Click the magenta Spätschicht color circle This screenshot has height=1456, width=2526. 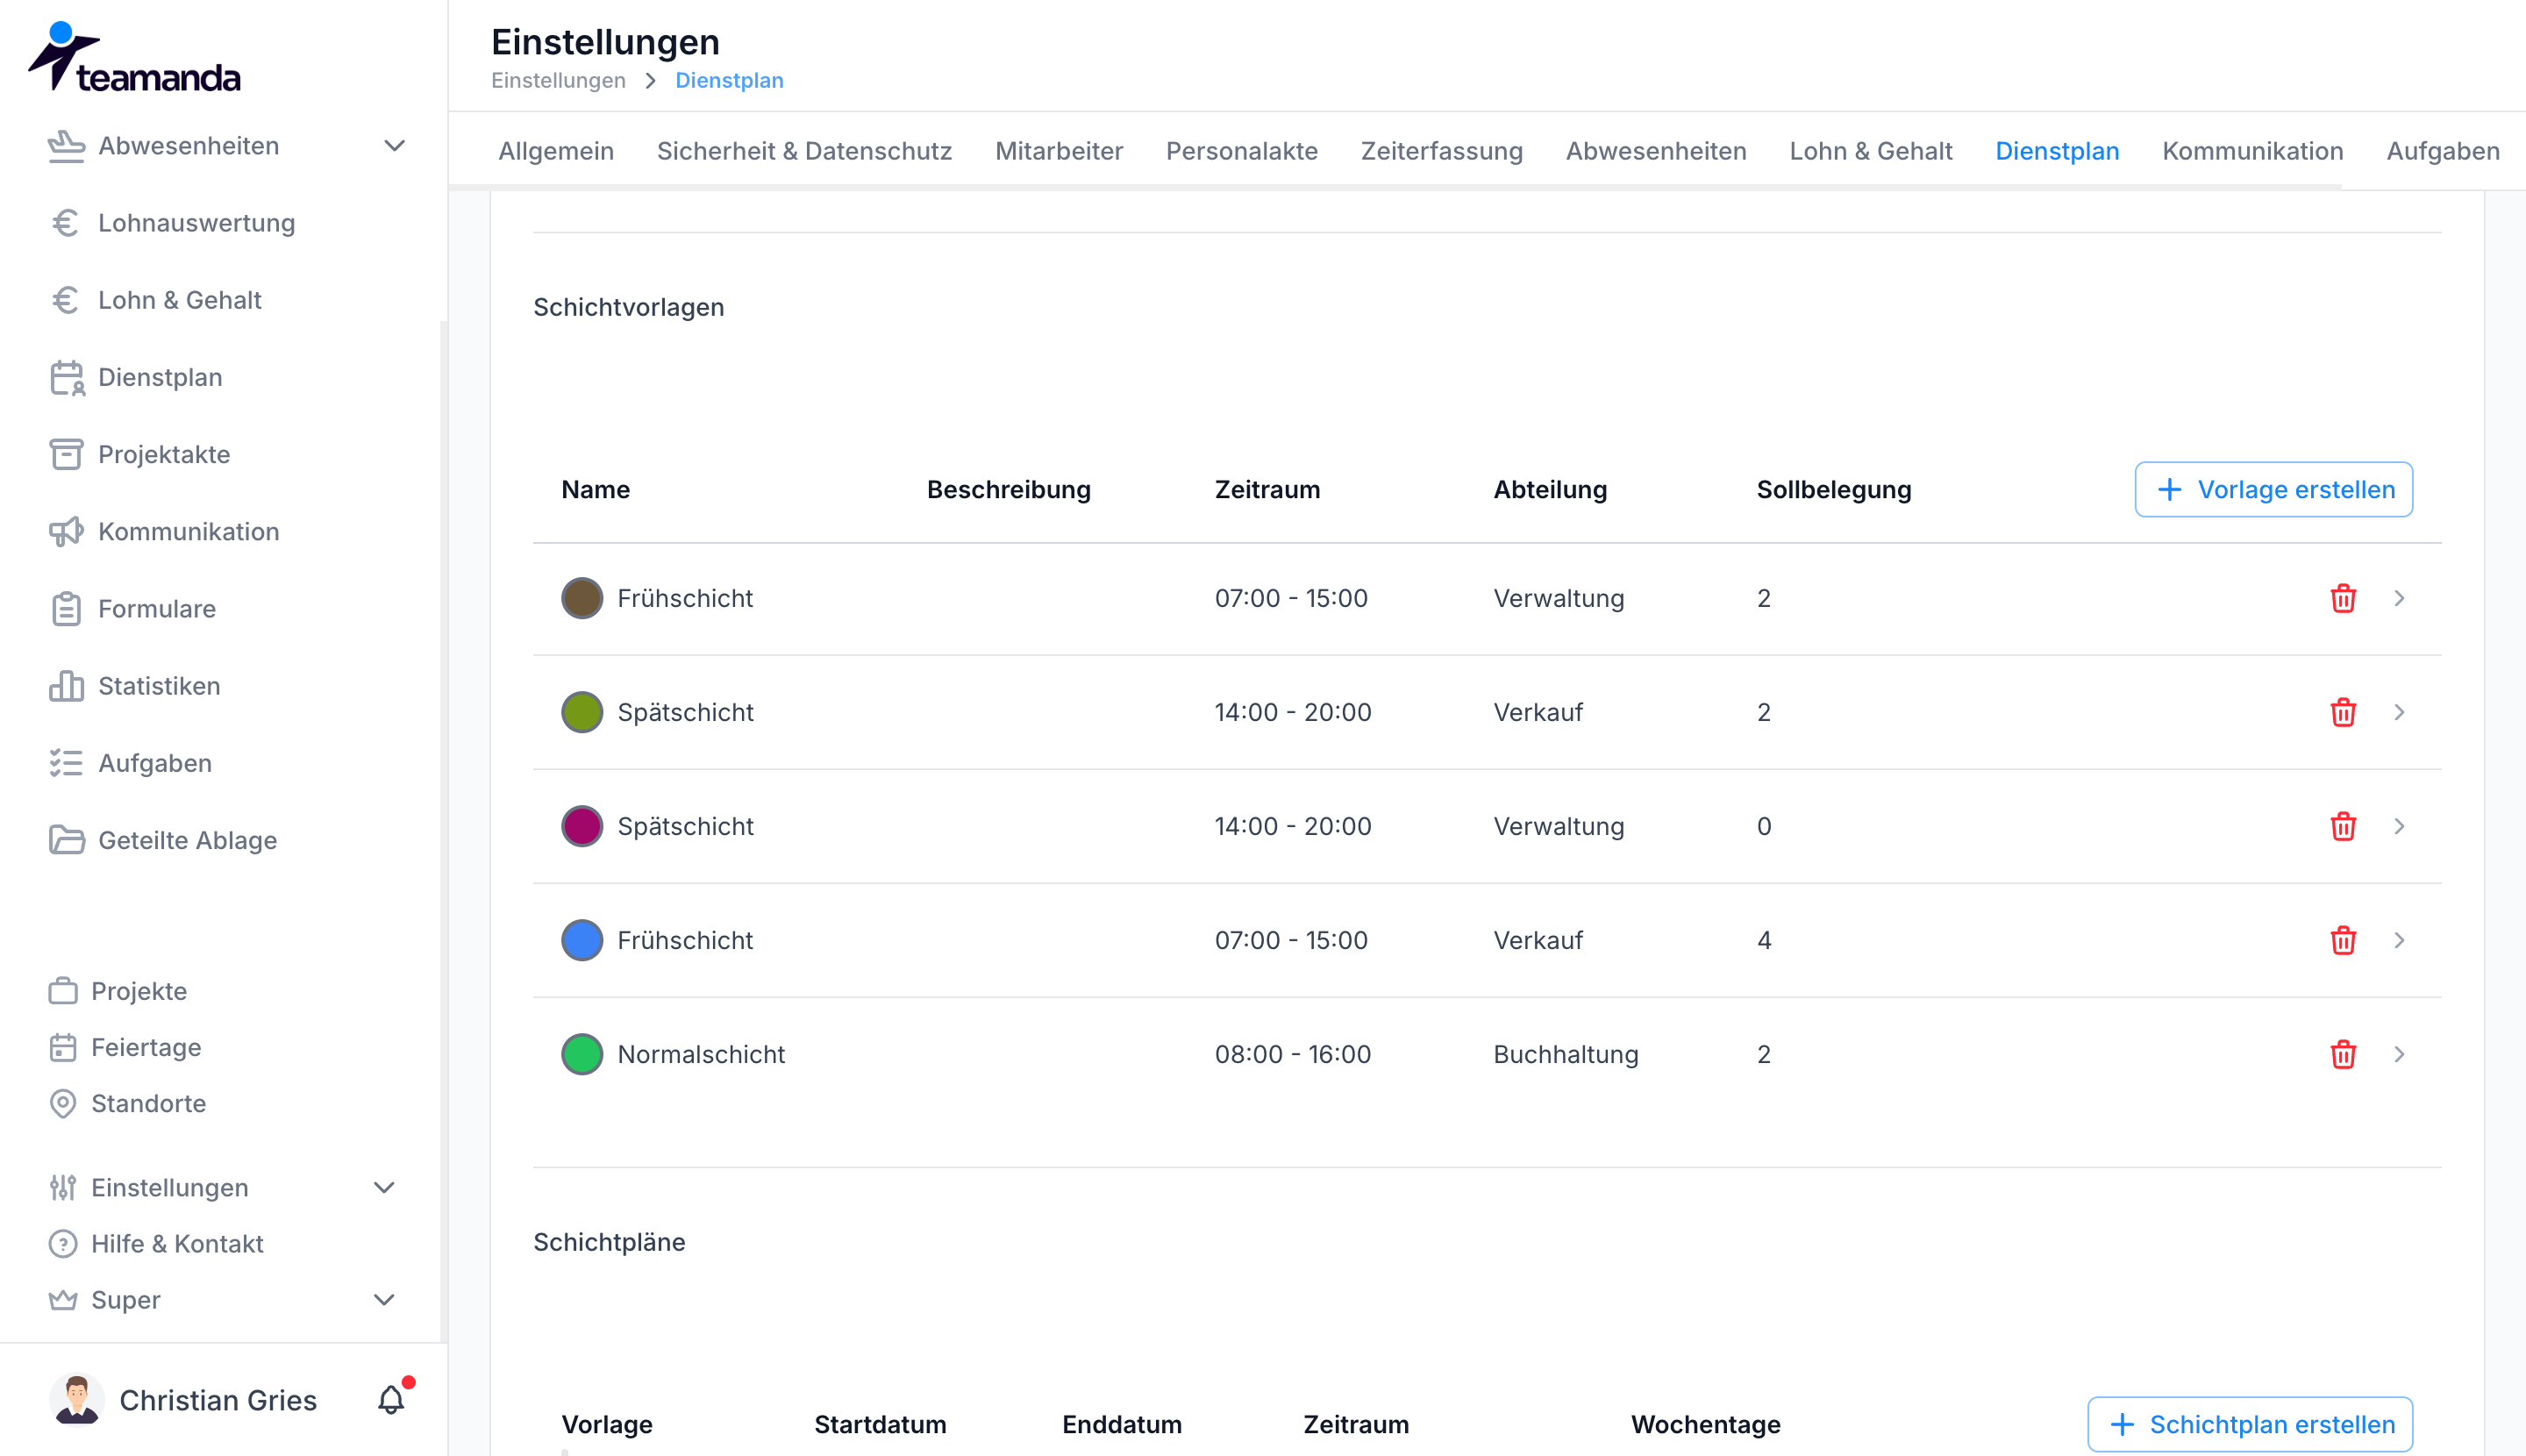click(582, 826)
